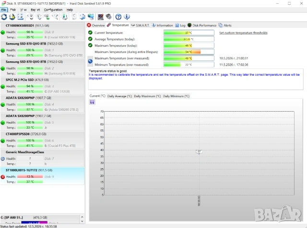Click the partition list scroll up arrow
Screen dimensions: 307x228
tap(82, 217)
